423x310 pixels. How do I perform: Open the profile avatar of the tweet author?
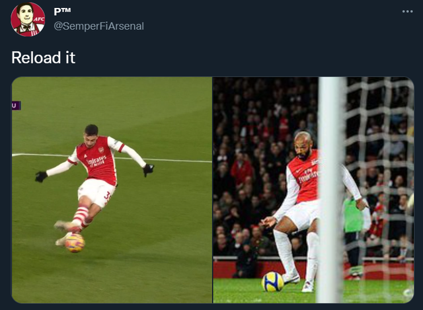[28, 19]
